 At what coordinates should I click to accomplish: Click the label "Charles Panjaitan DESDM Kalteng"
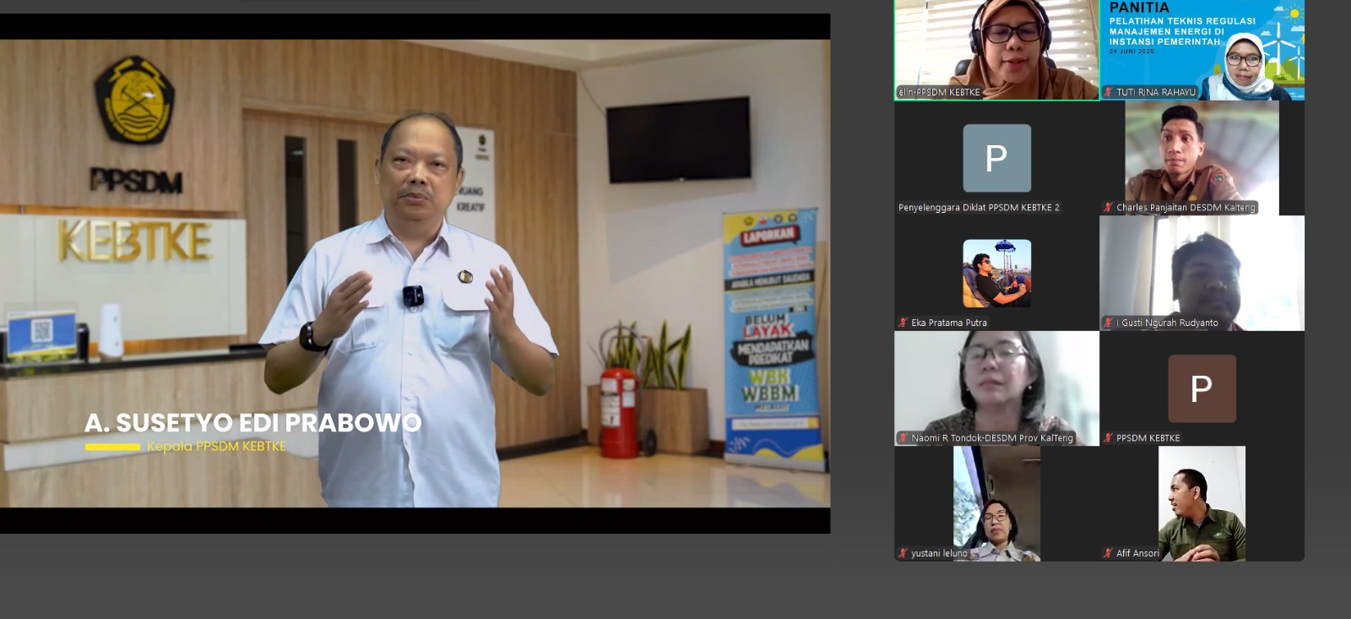(1186, 207)
